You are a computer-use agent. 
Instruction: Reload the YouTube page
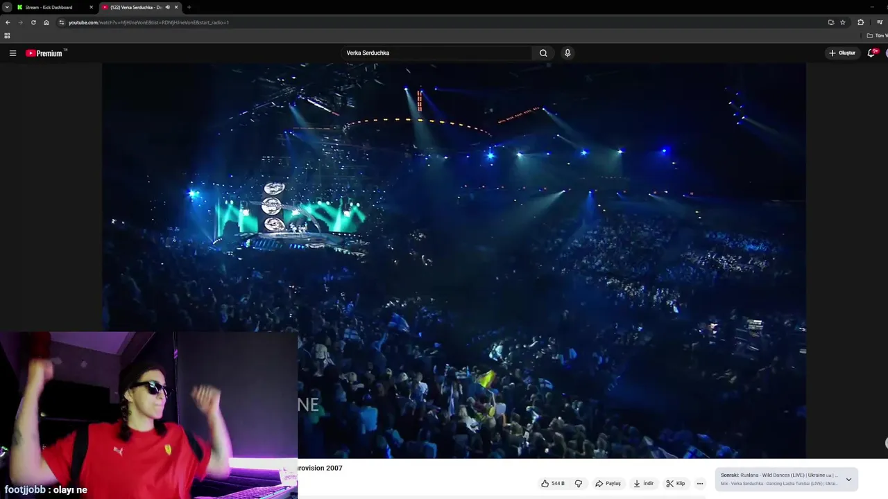pyautogui.click(x=33, y=22)
